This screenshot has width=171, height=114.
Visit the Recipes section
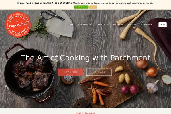pos(132,25)
